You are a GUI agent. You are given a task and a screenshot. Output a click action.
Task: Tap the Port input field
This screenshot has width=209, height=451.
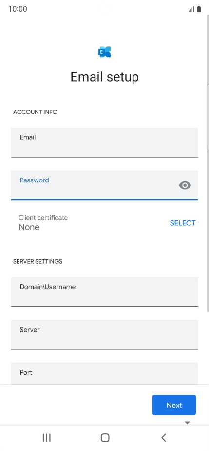104,374
